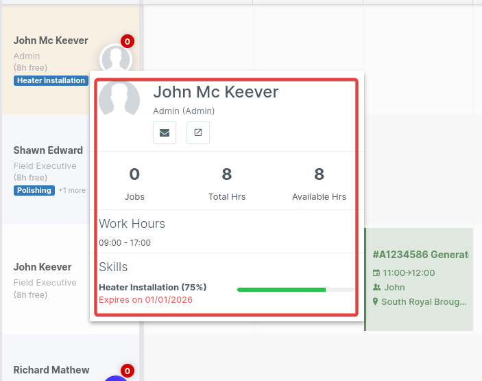This screenshot has width=482, height=381.
Task: Click the South Royal Broug... address text
Action: coord(424,302)
